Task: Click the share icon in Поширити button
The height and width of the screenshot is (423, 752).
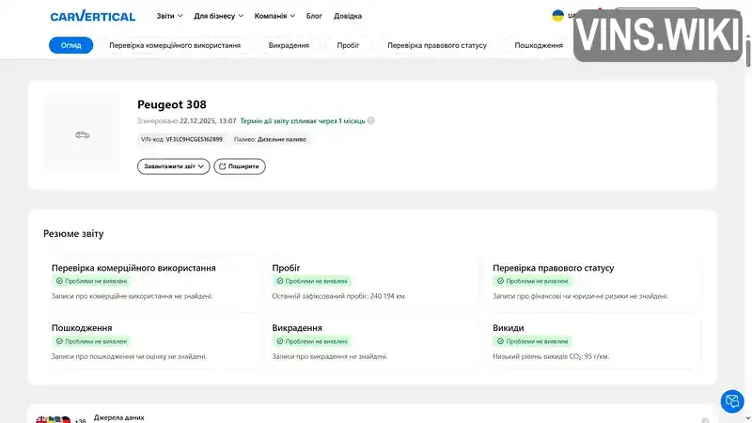Action: [x=222, y=166]
